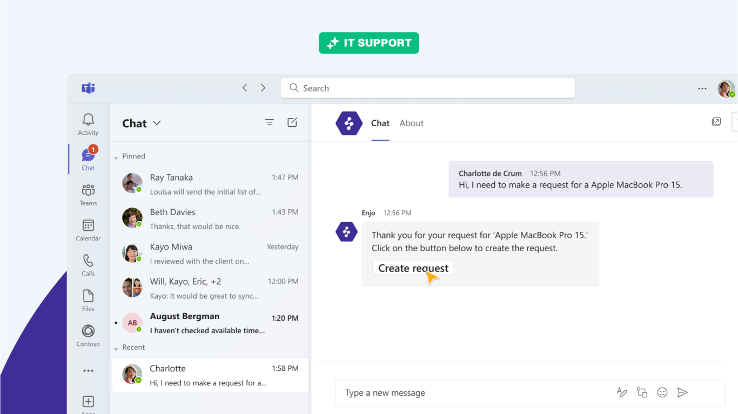Pop out the chat window icon
738x414 pixels.
(716, 122)
